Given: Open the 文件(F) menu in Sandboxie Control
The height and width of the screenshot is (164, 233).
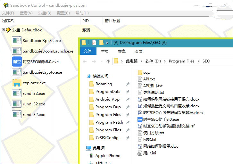Looking at the screenshot, I should pyautogui.click(x=8, y=13).
